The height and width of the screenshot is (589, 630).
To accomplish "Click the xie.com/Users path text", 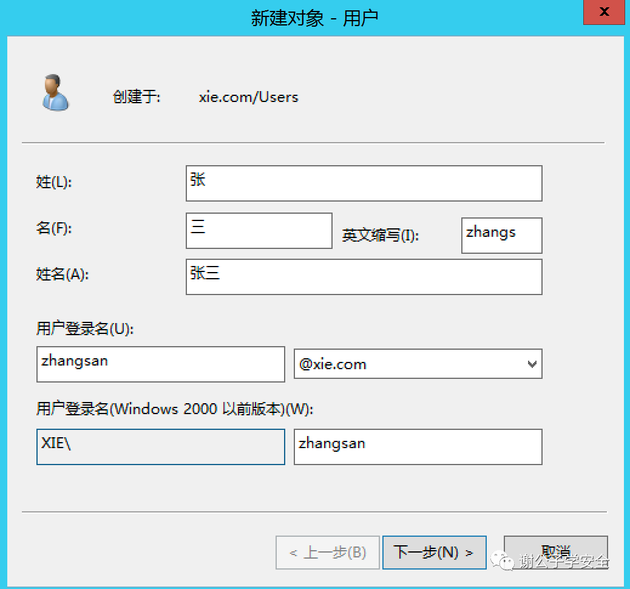I will point(249,97).
